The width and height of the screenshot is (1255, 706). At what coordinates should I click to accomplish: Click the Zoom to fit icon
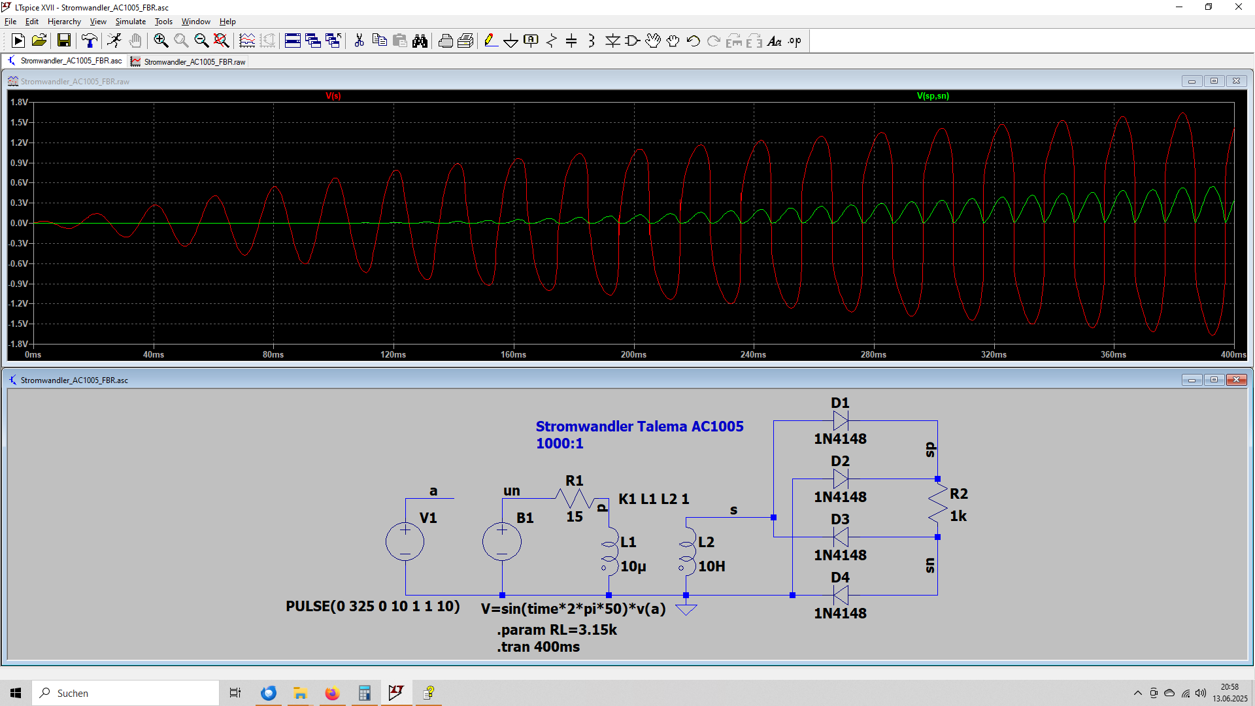222,41
